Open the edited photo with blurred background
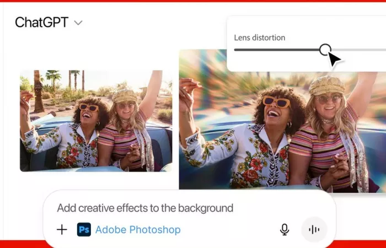Screen dimensions: 386x248 click(282, 121)
